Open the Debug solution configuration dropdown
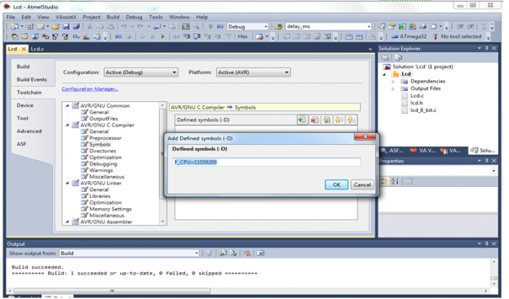509x299 pixels. point(248,27)
